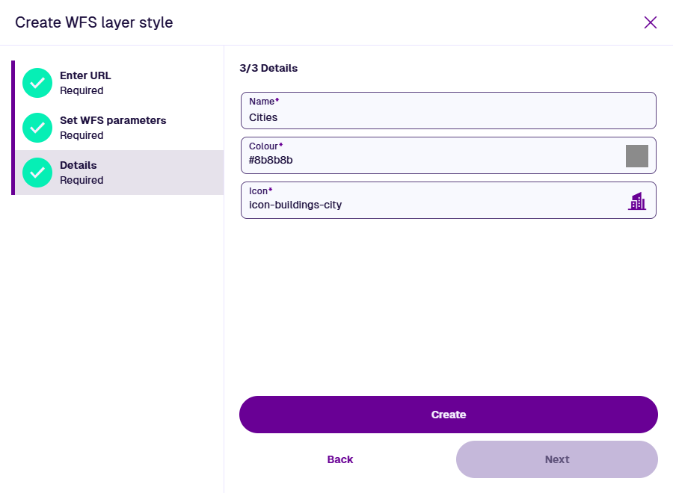Click the Colour hex value #8b8b8b

(271, 160)
